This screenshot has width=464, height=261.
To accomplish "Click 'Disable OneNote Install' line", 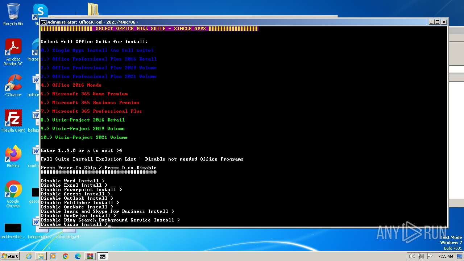I will (77, 207).
